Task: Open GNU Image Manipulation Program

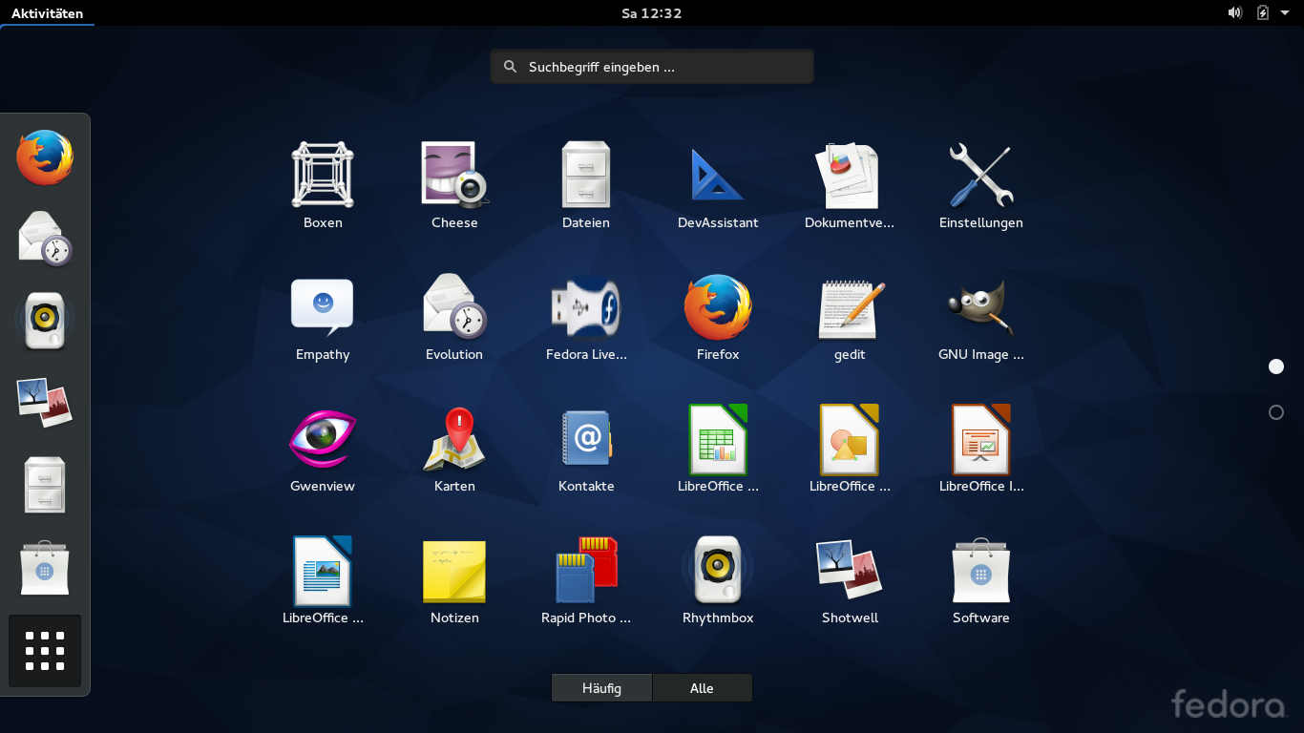Action: click(x=980, y=307)
